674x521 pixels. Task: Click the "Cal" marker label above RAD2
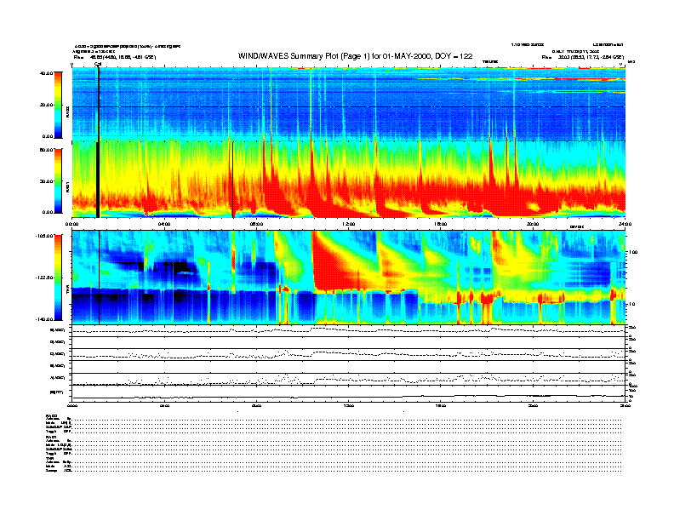click(x=98, y=64)
